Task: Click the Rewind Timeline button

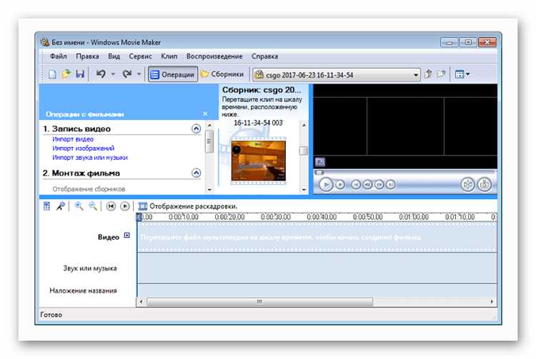Action: coord(111,206)
